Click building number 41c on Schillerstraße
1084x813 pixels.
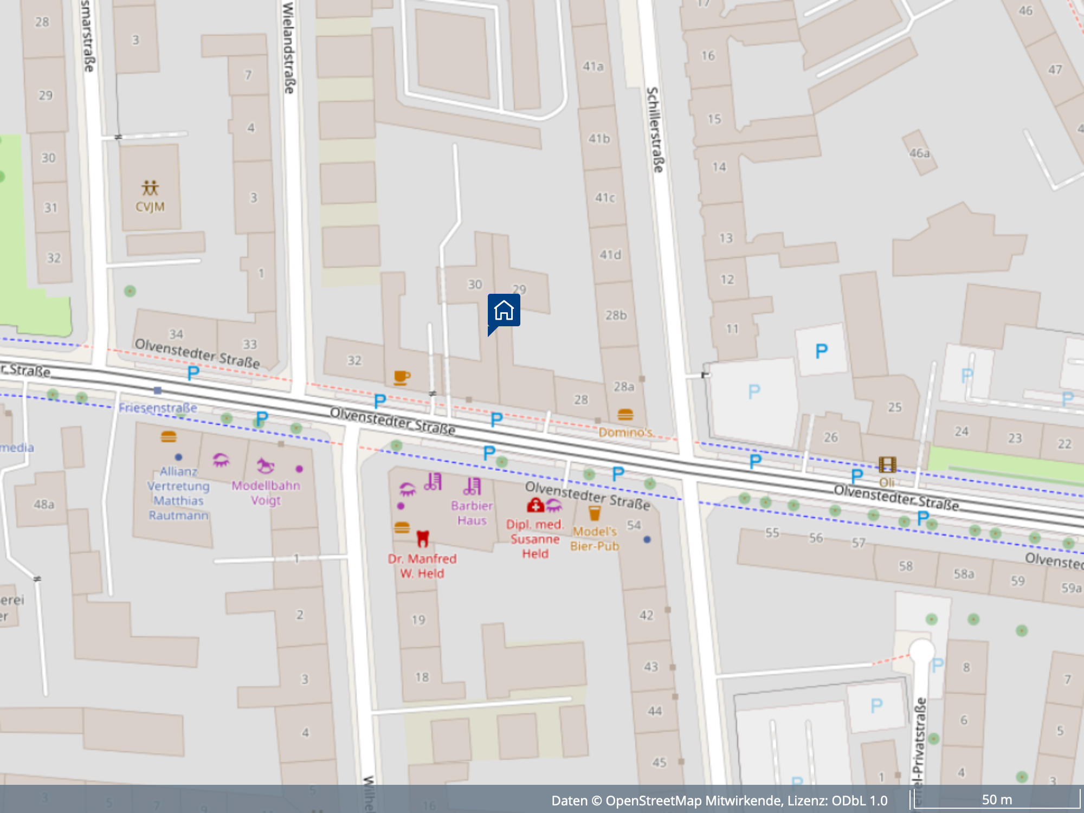tap(605, 198)
